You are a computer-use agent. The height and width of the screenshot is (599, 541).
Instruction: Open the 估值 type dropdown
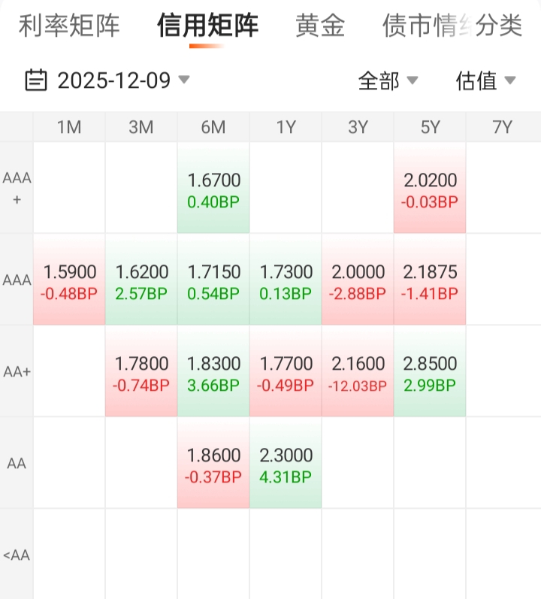point(485,80)
